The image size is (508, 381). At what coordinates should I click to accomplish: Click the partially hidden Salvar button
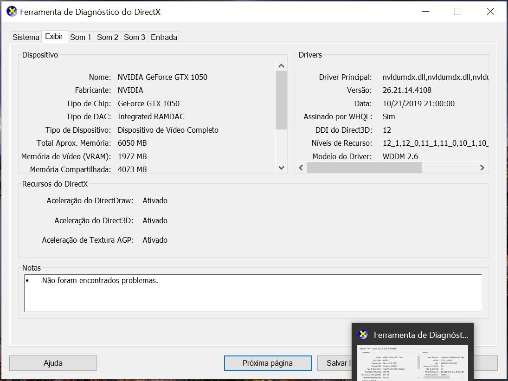334,363
